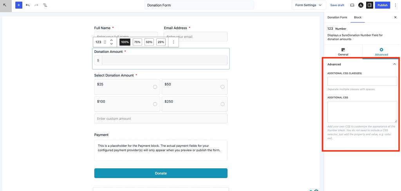Click the Enter custom amount field
The height and width of the screenshot is (191, 401).
click(161, 119)
